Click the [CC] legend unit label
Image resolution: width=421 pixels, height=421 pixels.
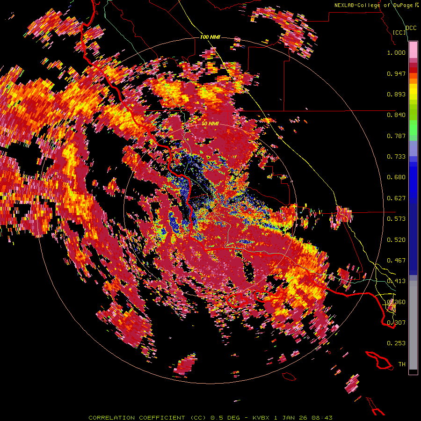click(399, 32)
